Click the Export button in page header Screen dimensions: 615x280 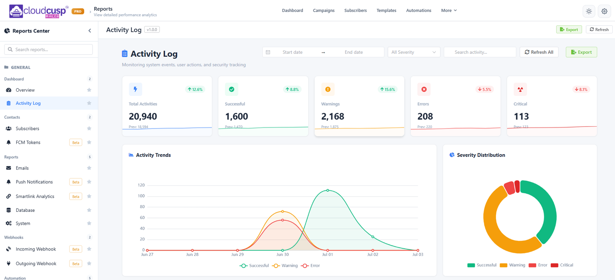[569, 30]
